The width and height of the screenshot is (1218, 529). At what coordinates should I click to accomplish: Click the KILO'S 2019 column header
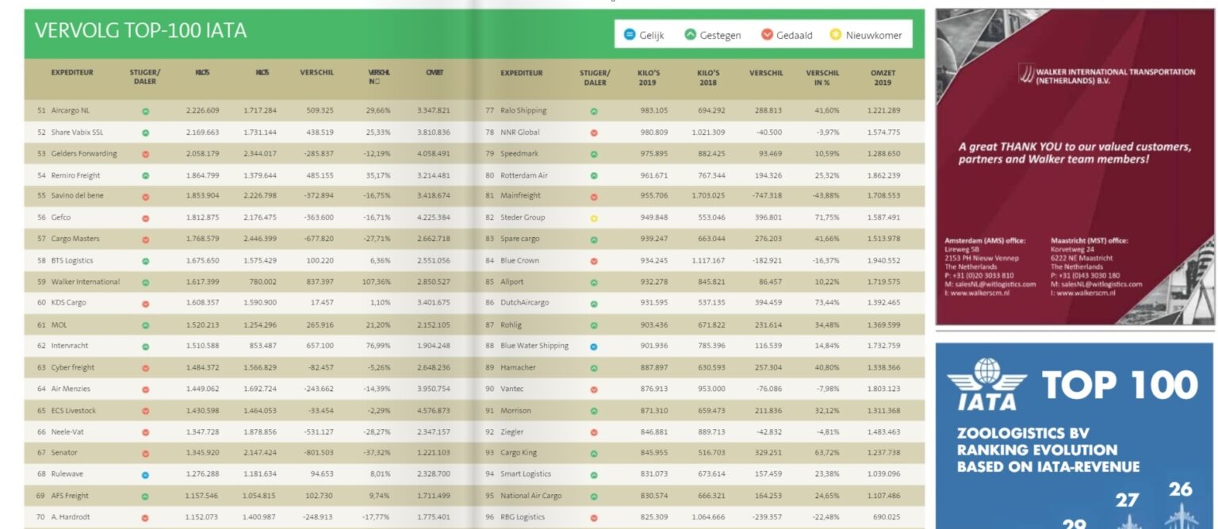click(x=648, y=77)
